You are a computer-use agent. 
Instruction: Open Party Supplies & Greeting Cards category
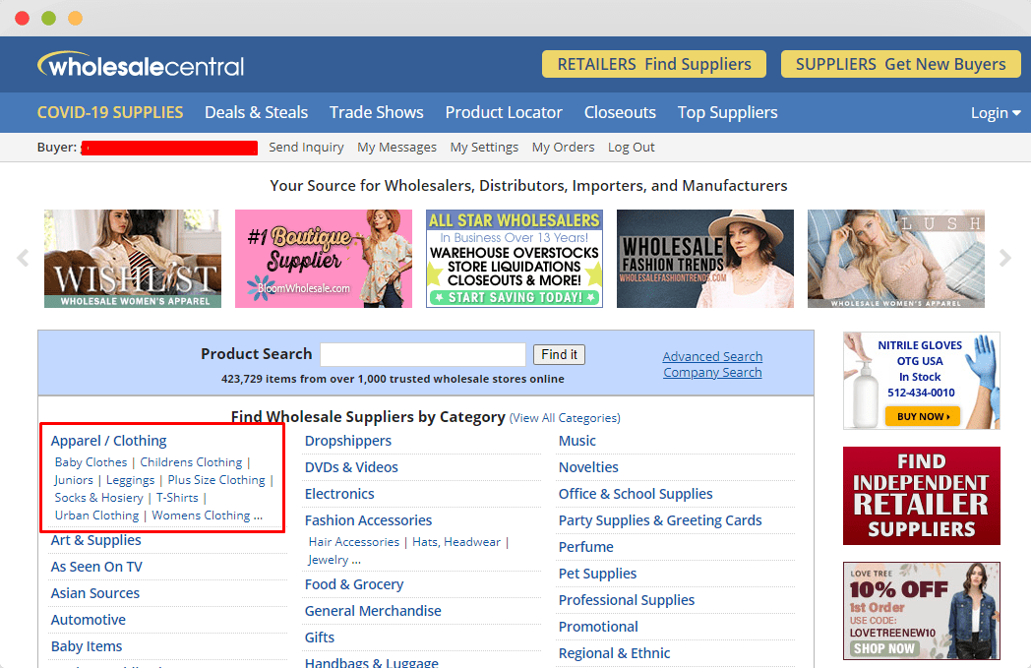click(660, 520)
